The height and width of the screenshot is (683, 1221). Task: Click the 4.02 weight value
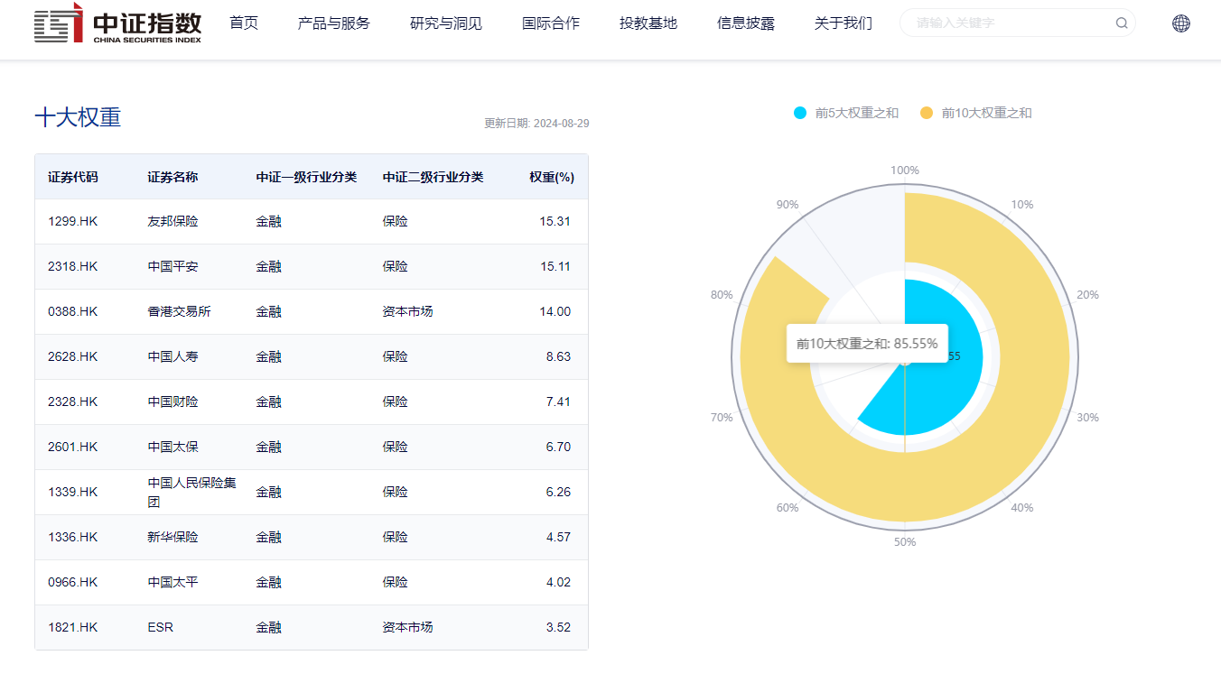point(558,582)
